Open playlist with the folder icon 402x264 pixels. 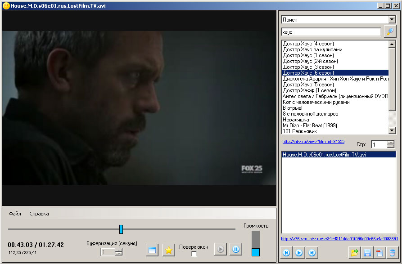[x=355, y=253]
